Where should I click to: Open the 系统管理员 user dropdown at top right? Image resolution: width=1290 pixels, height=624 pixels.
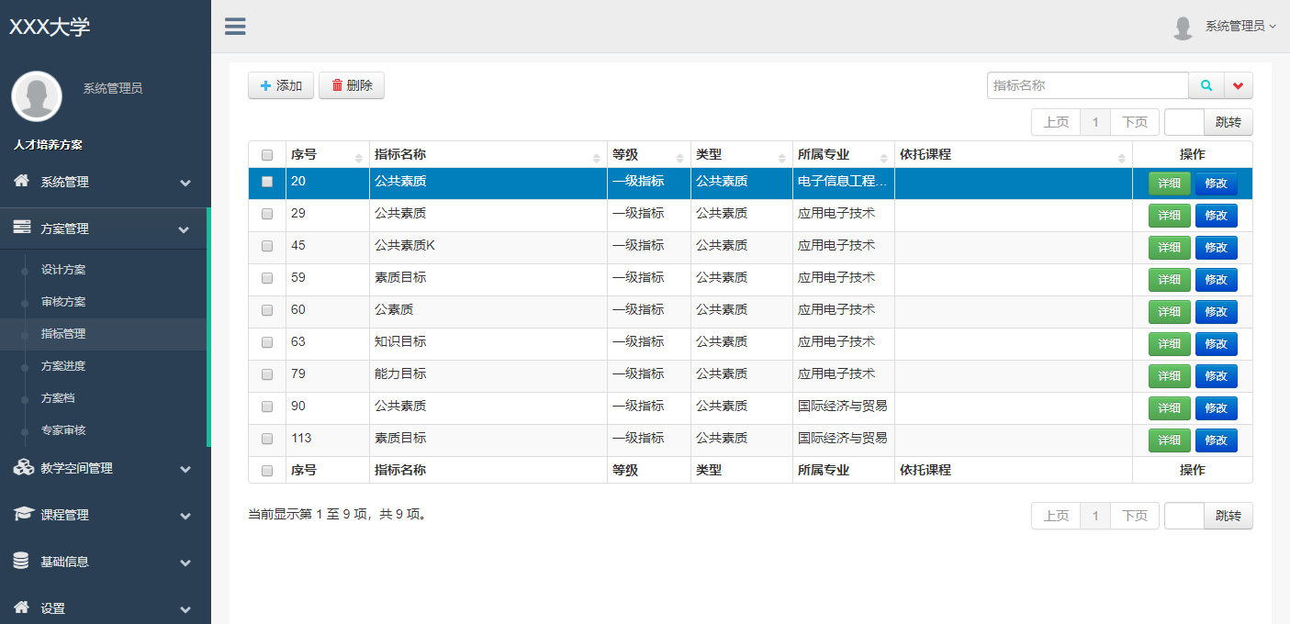coord(1240,27)
